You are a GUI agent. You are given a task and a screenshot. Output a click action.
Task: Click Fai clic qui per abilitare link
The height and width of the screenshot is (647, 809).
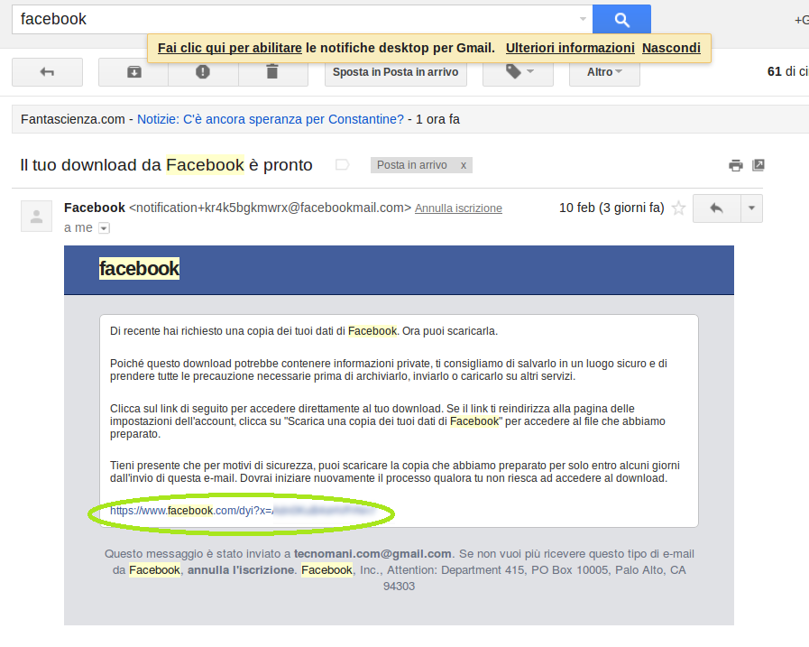230,48
